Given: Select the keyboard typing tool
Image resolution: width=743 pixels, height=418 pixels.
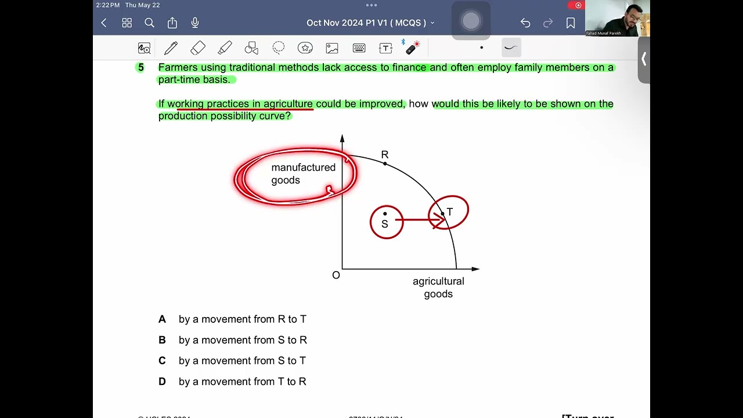Looking at the screenshot, I should point(359,48).
